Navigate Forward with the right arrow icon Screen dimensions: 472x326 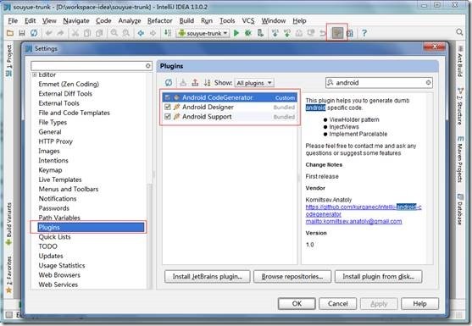(153, 33)
